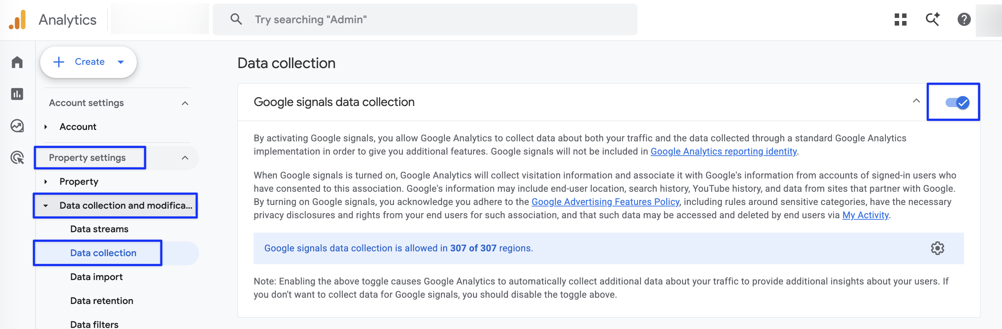Select Data streams in the sidebar

pos(99,229)
